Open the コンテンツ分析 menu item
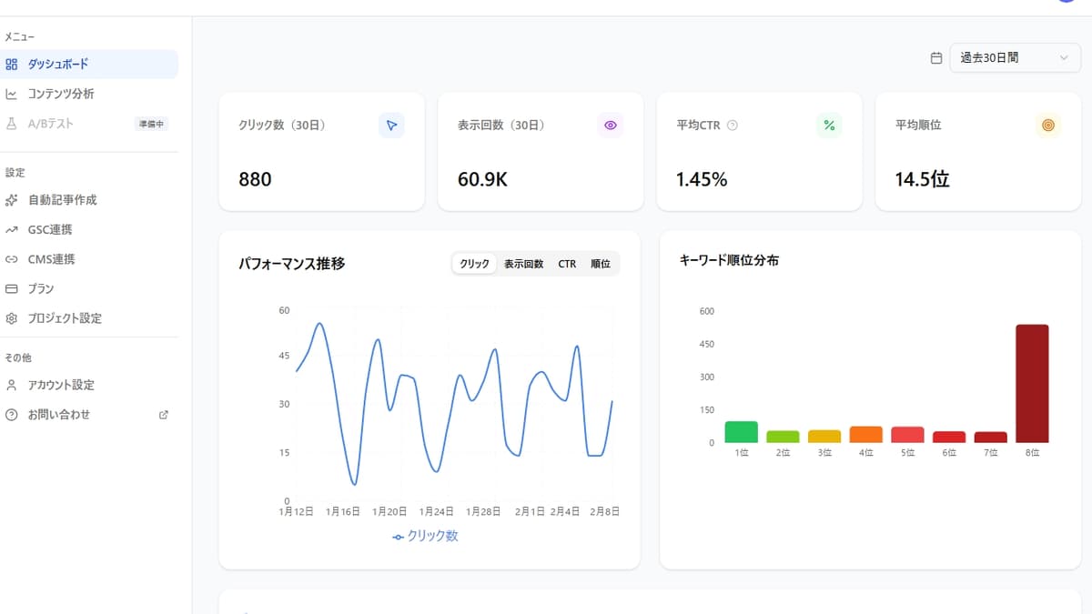Viewport: 1092px width, 614px height. point(60,94)
